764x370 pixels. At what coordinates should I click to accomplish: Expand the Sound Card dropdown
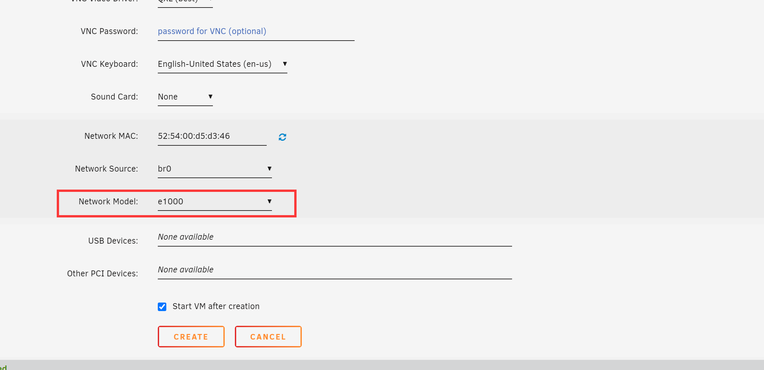tap(185, 97)
